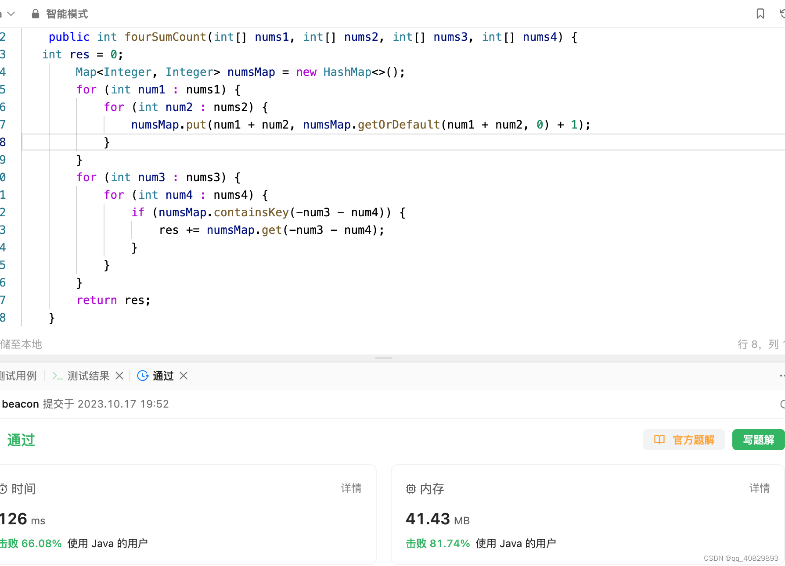Toggle the 智能模式 label
The image size is (785, 566).
[67, 14]
